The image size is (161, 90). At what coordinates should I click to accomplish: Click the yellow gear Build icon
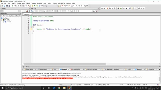coord(32,6)
